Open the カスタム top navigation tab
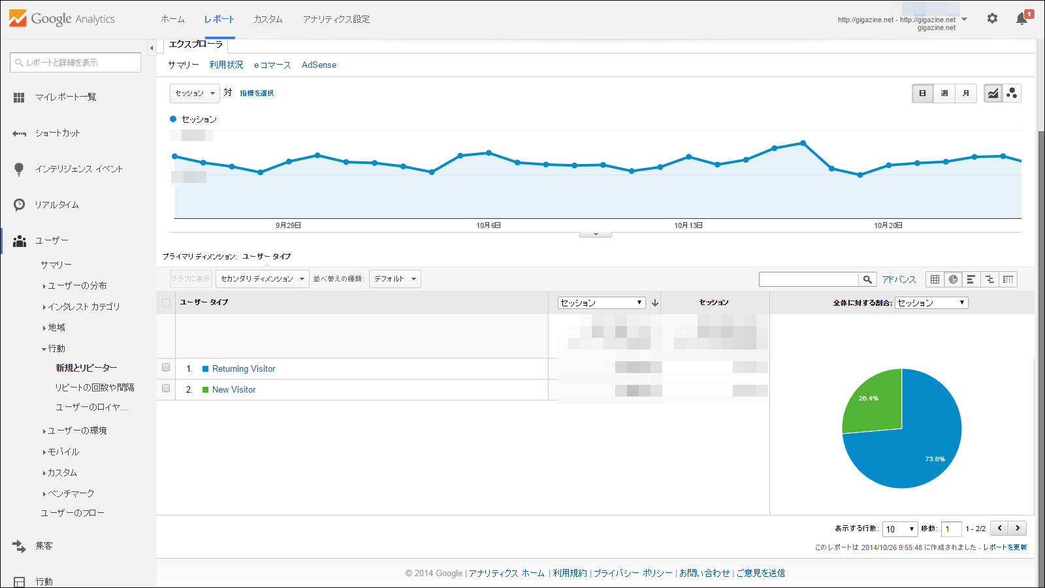Image resolution: width=1045 pixels, height=588 pixels. 268,19
